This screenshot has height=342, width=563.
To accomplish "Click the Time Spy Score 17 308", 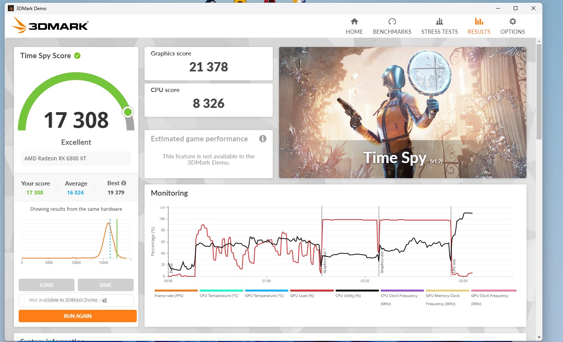I will click(76, 120).
